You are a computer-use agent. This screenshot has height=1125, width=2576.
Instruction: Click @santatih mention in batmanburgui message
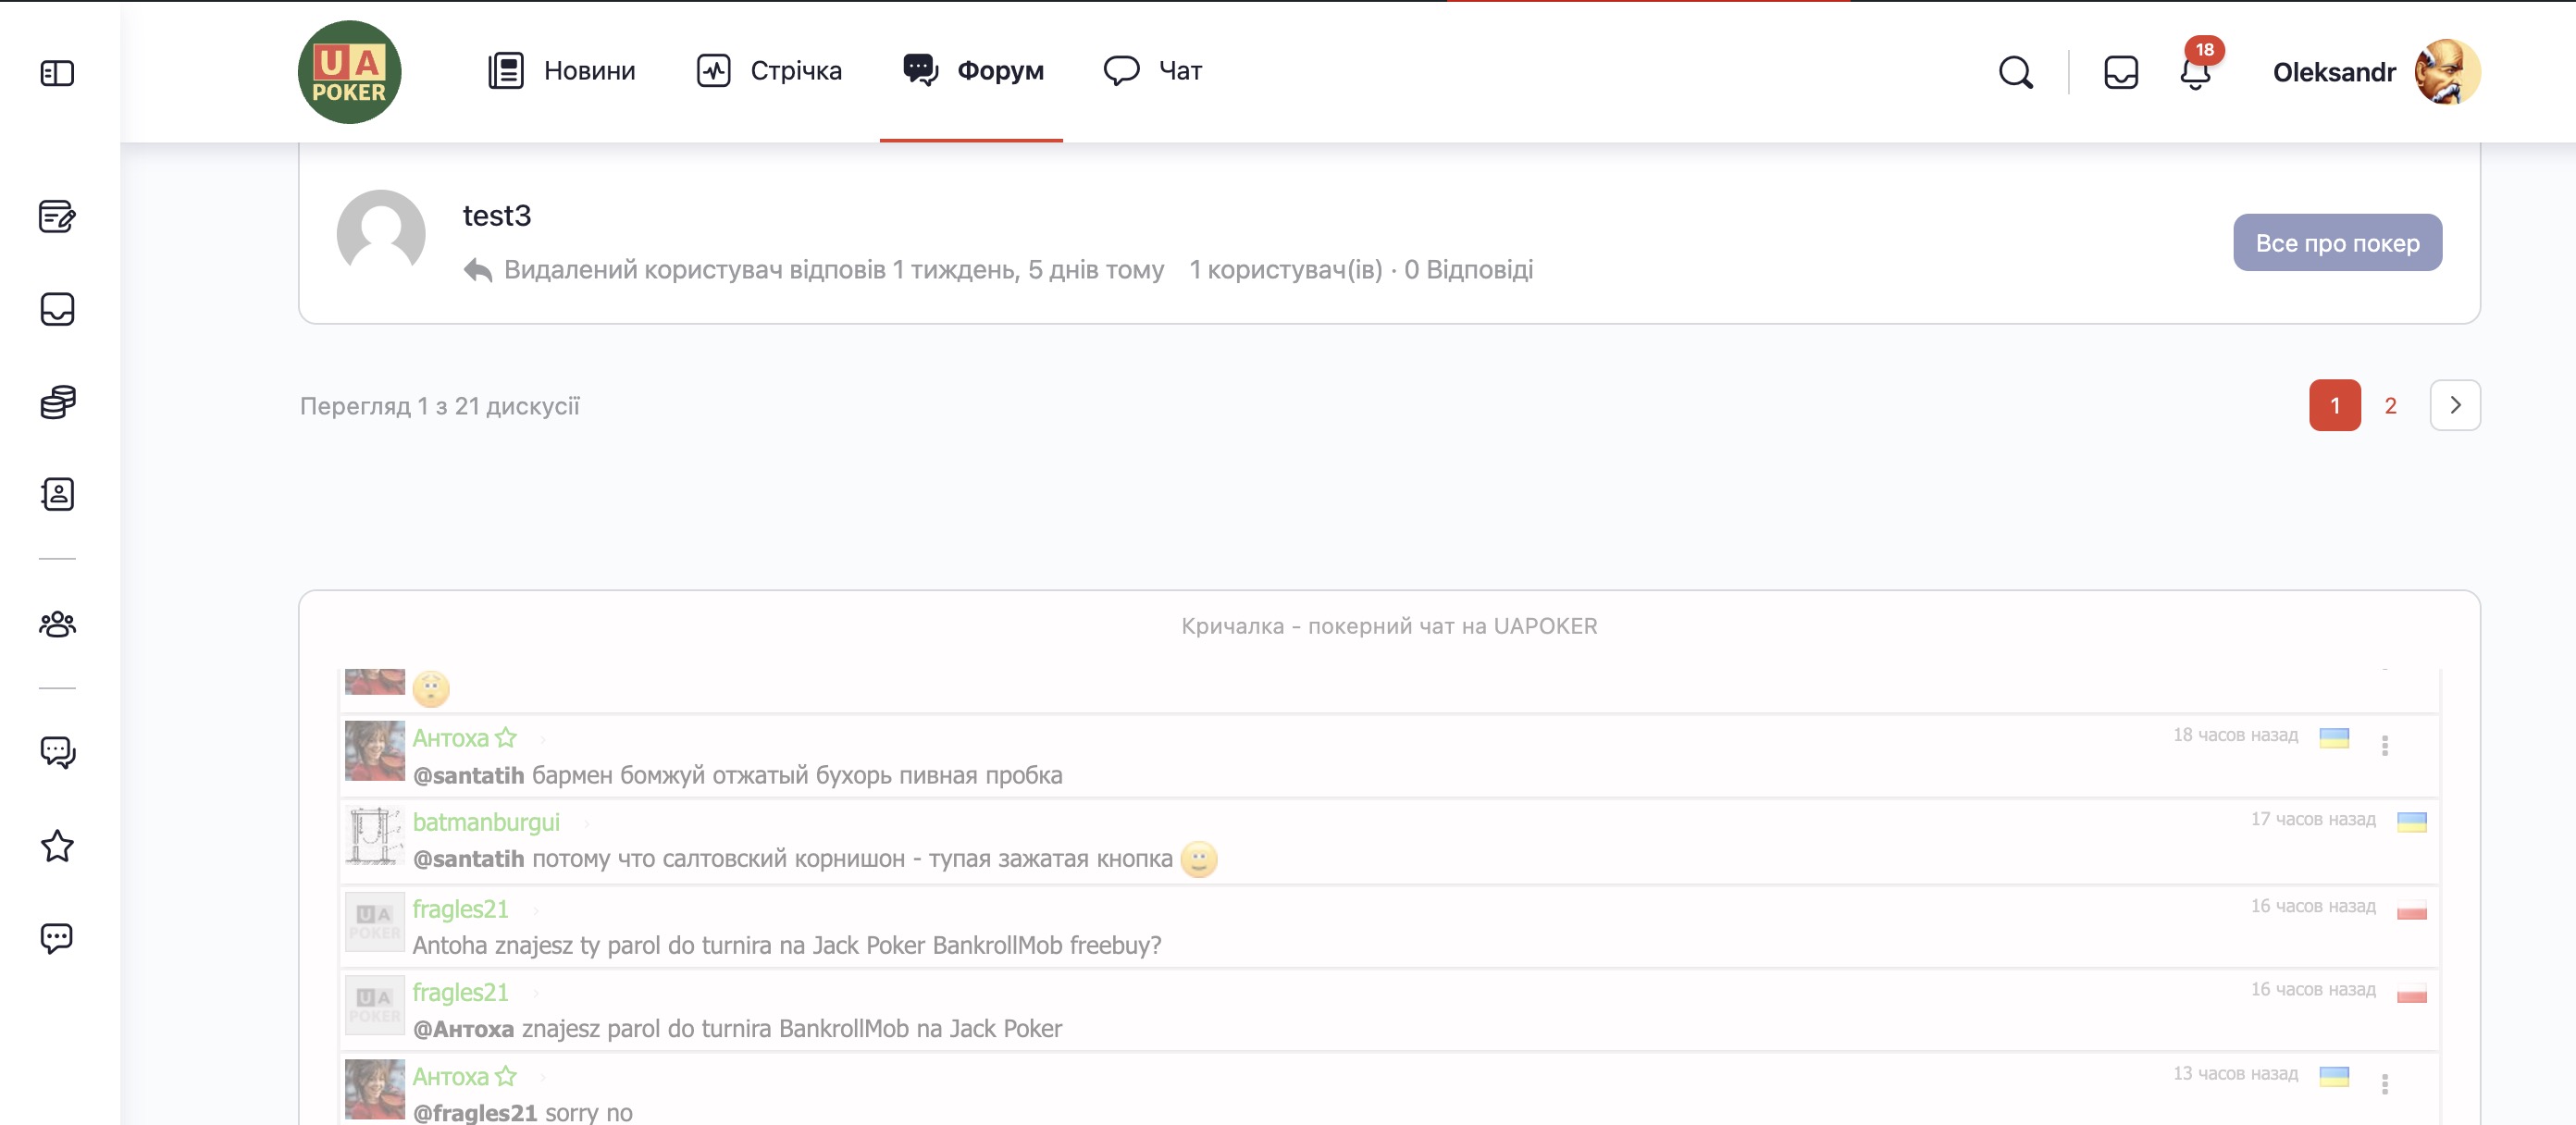click(x=468, y=859)
